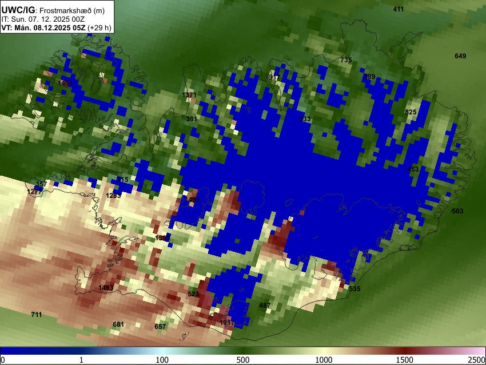The height and width of the screenshot is (365, 486).
Task: Click the map label 381
Action: pos(192,119)
